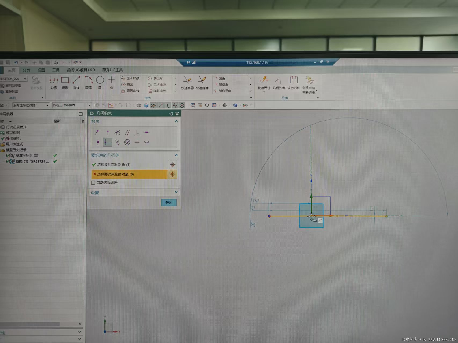Choose the 艺术样条 studio spline command
This screenshot has width=458, height=343.
point(130,78)
